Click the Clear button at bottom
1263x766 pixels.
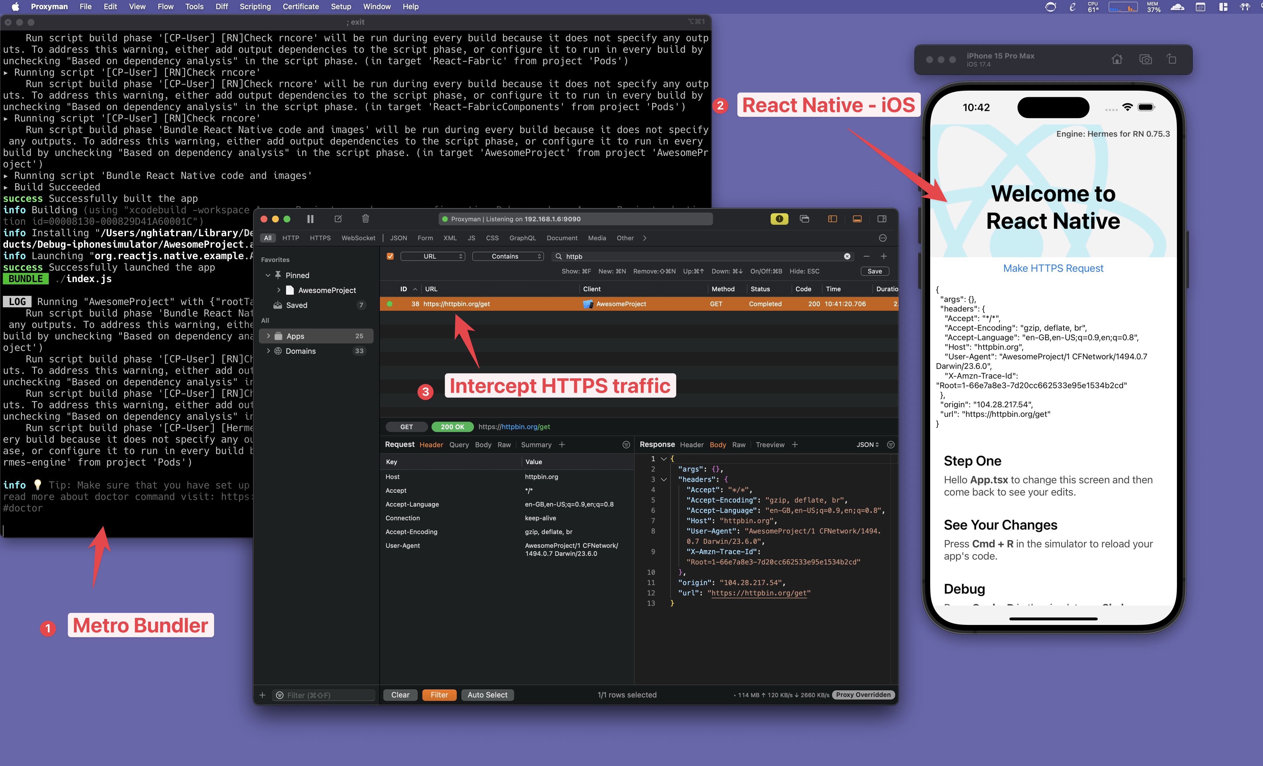400,695
